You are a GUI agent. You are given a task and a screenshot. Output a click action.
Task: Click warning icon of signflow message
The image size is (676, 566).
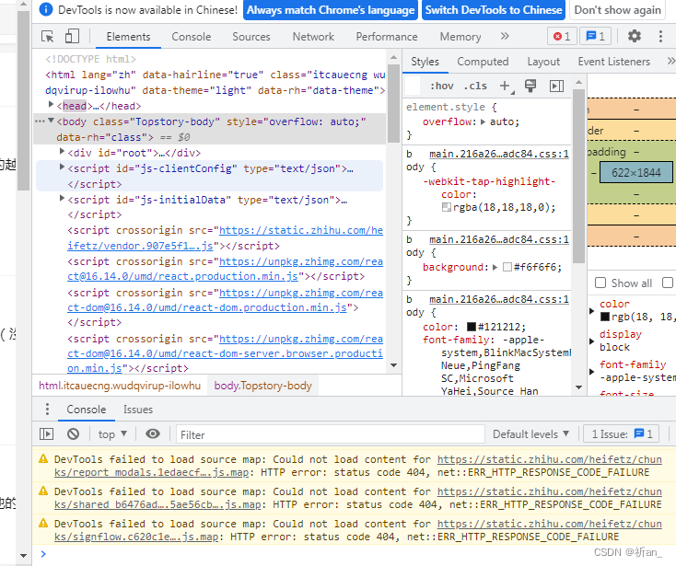coord(43,524)
